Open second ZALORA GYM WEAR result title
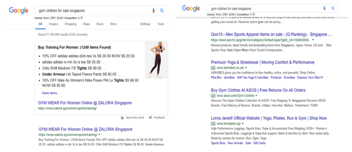 click(86, 129)
